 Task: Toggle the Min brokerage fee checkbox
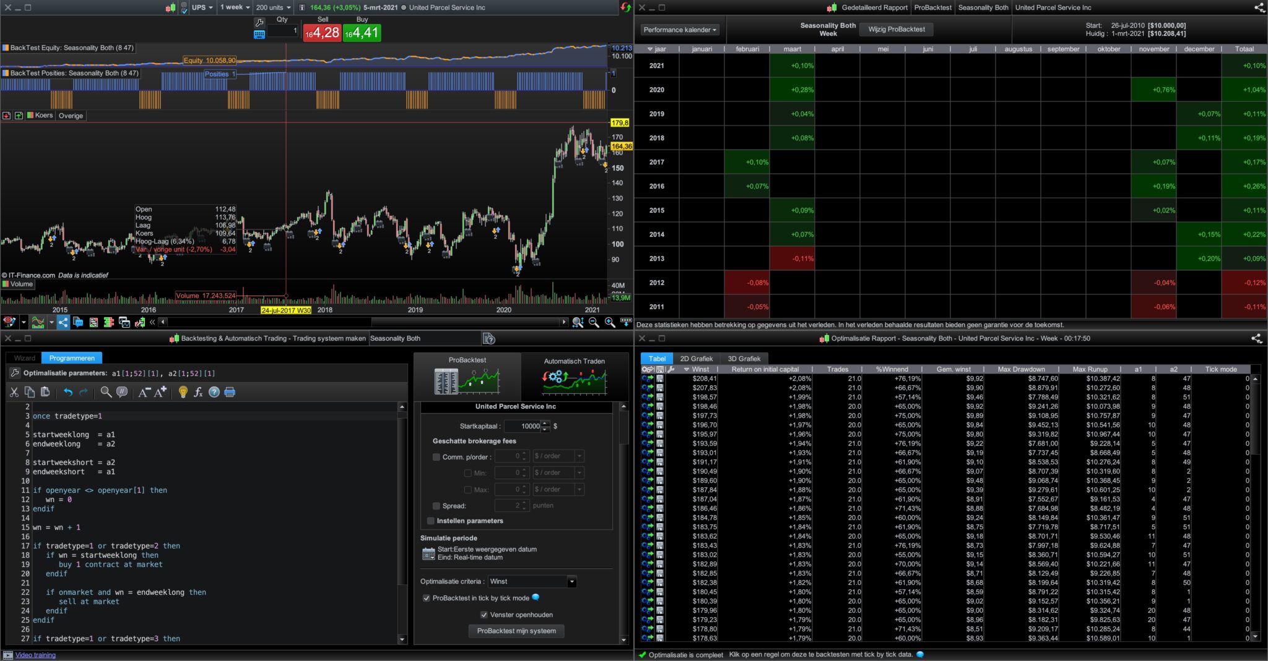pyautogui.click(x=468, y=473)
